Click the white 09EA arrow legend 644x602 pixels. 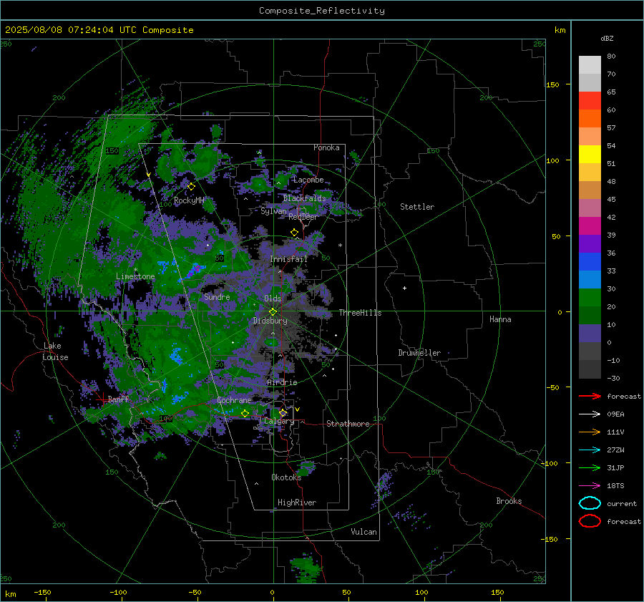coord(590,414)
